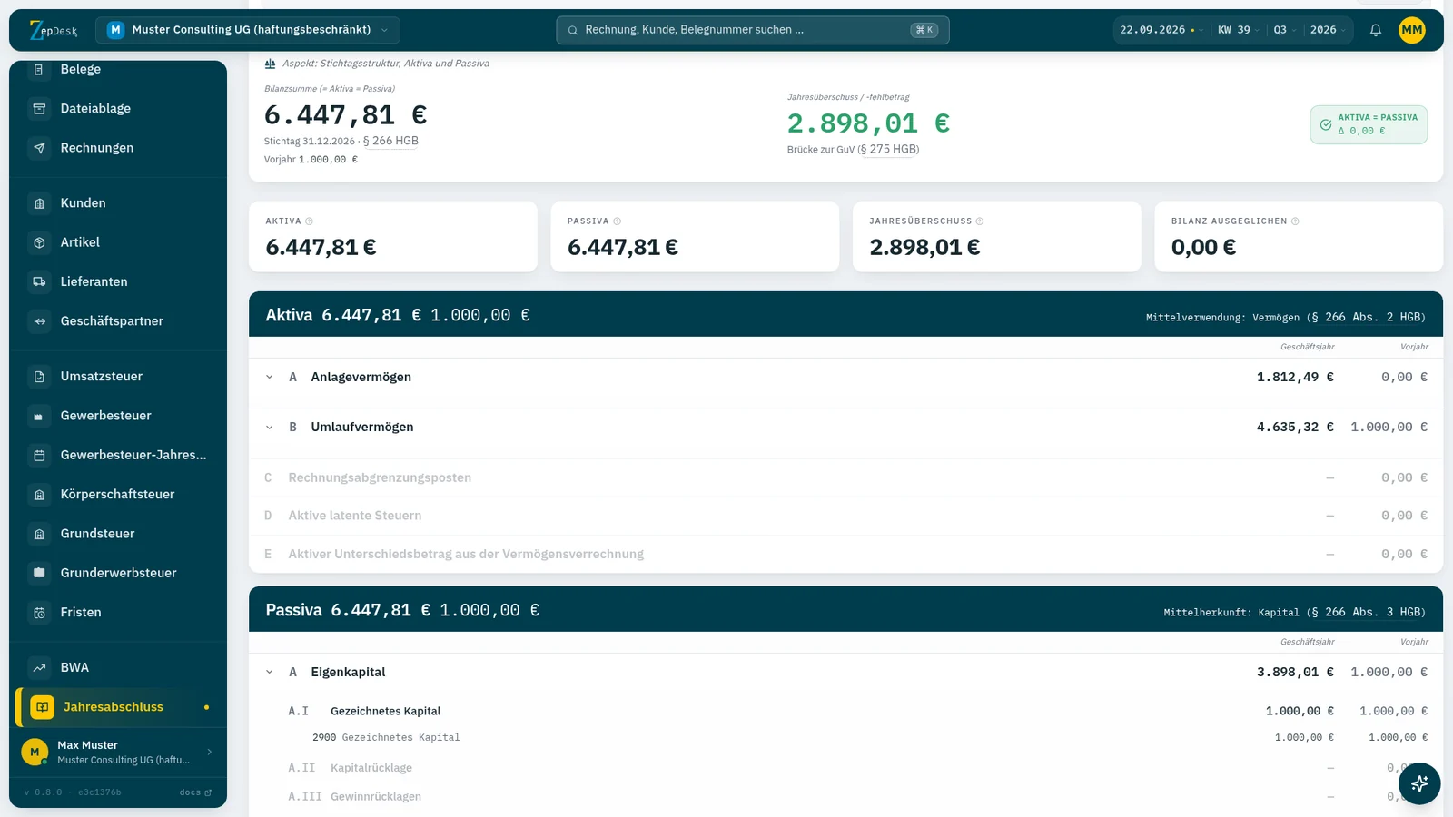This screenshot has height=817, width=1453.
Task: Open Körperschaftsteuer page
Action: 118,495
